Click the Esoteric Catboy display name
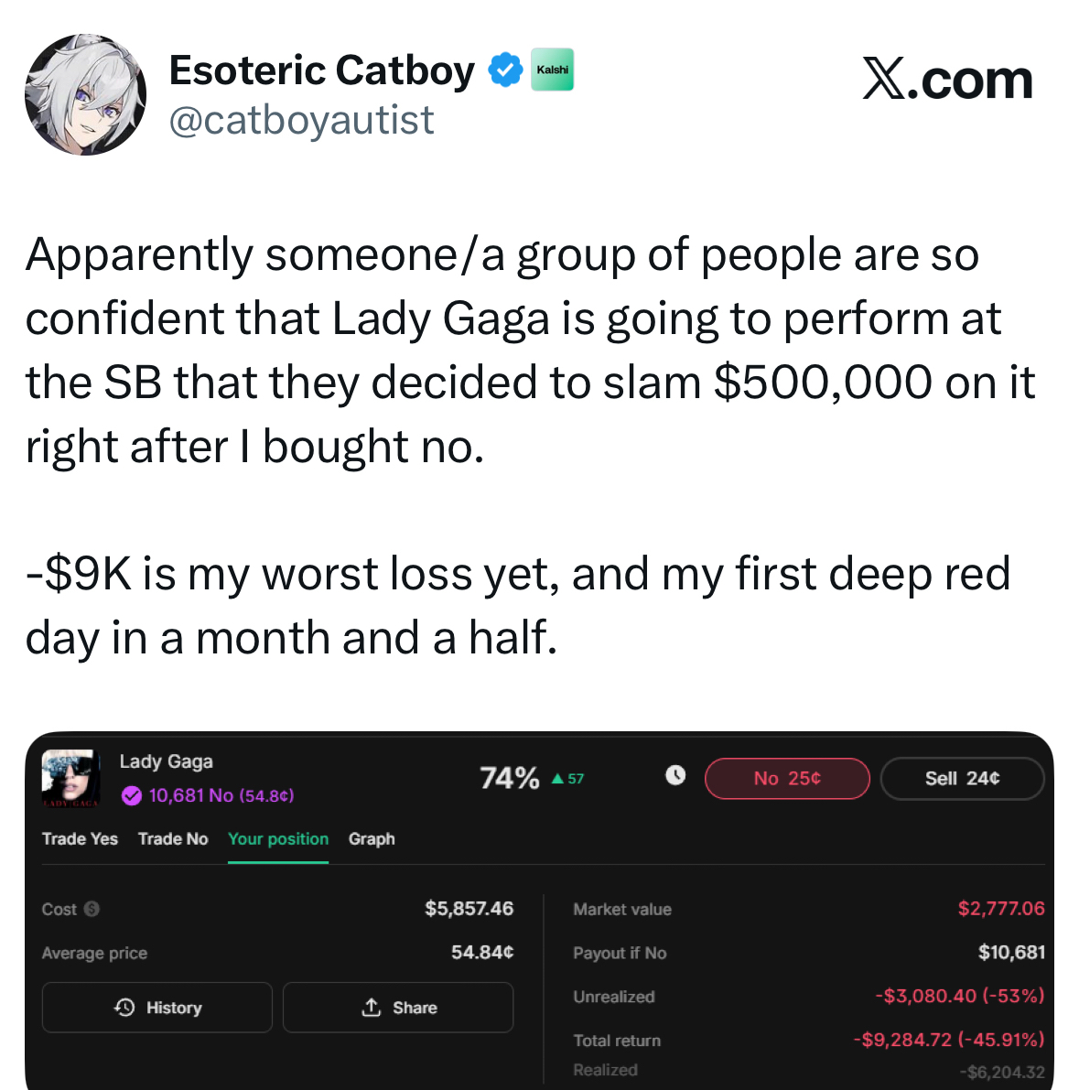The height and width of the screenshot is (1090, 1079). click(321, 70)
